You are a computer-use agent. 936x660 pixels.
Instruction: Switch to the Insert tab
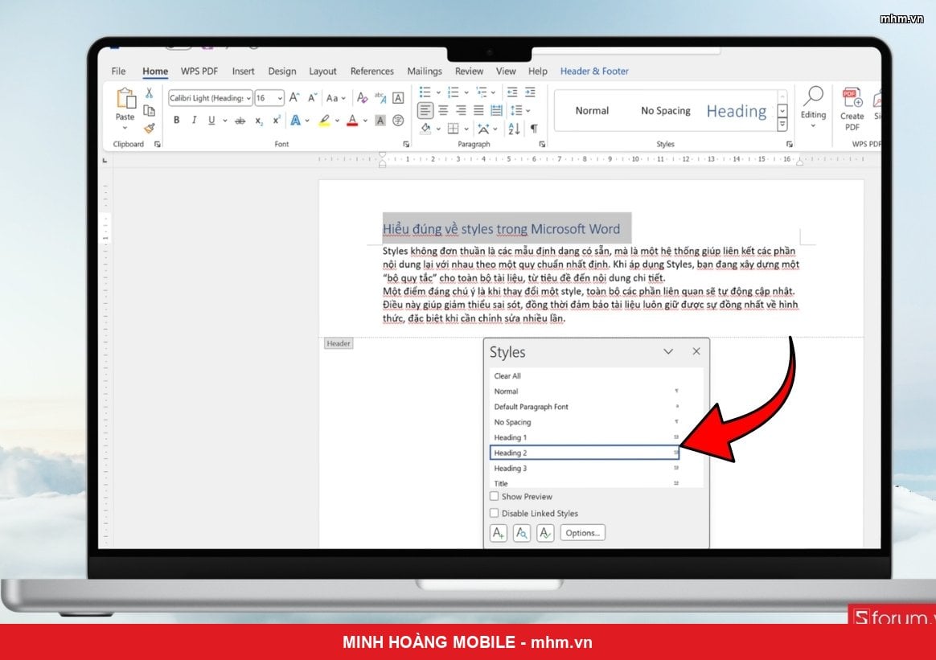pyautogui.click(x=243, y=71)
